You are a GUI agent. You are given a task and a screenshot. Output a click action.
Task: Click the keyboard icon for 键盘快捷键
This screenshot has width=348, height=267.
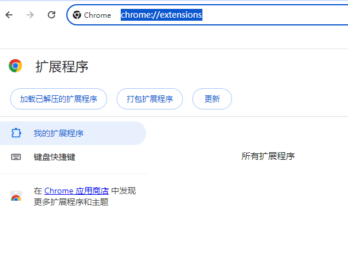tap(16, 157)
